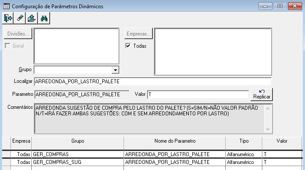Click the Parametro field
The width and height of the screenshot is (305, 170).
(82, 95)
